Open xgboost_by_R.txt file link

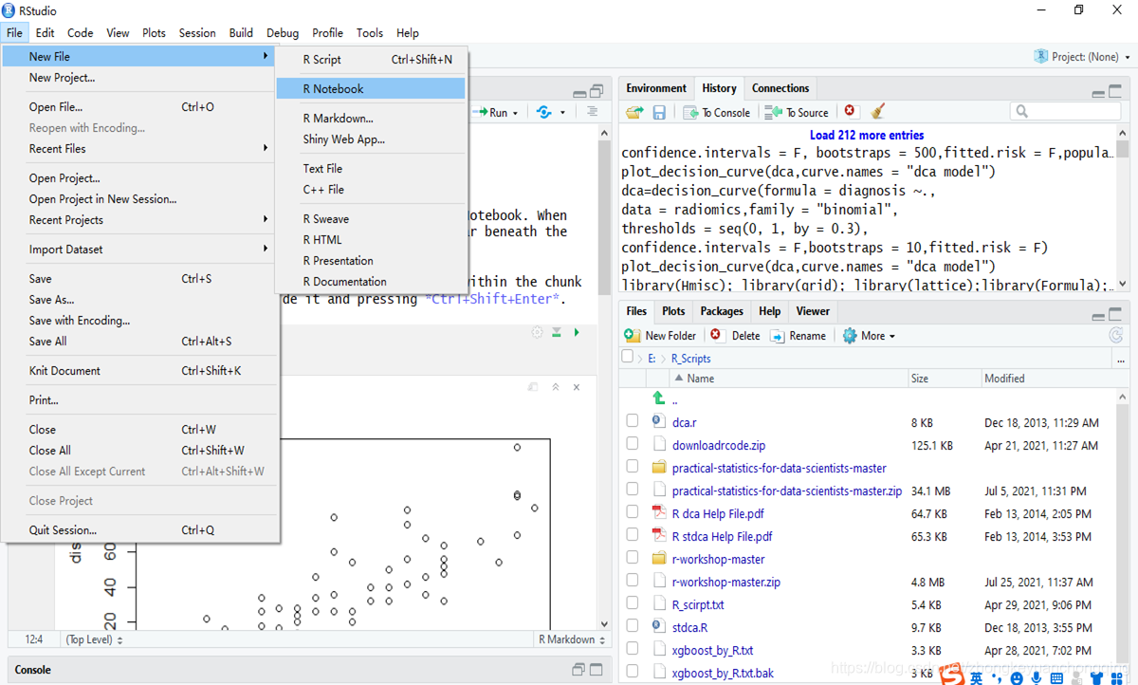(x=712, y=651)
